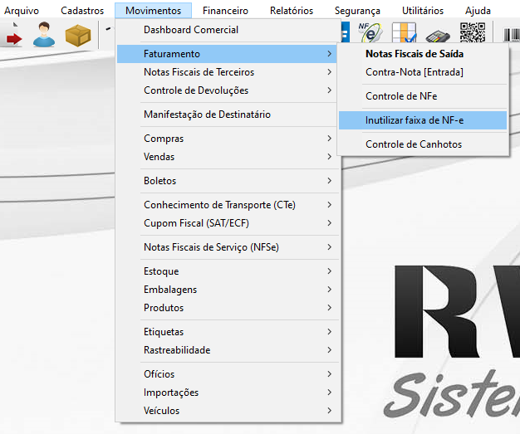Open the Ajuda menu
Screen dimensions: 520x434
click(x=478, y=11)
